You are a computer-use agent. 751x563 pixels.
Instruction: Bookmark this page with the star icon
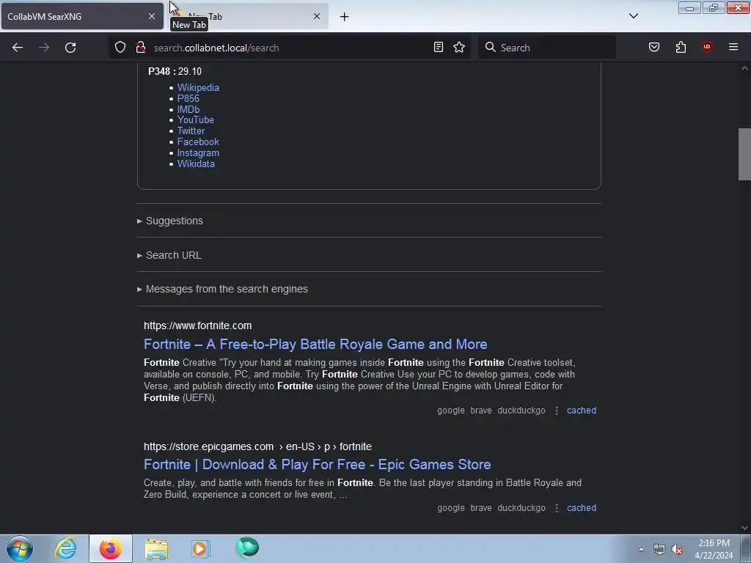click(459, 47)
